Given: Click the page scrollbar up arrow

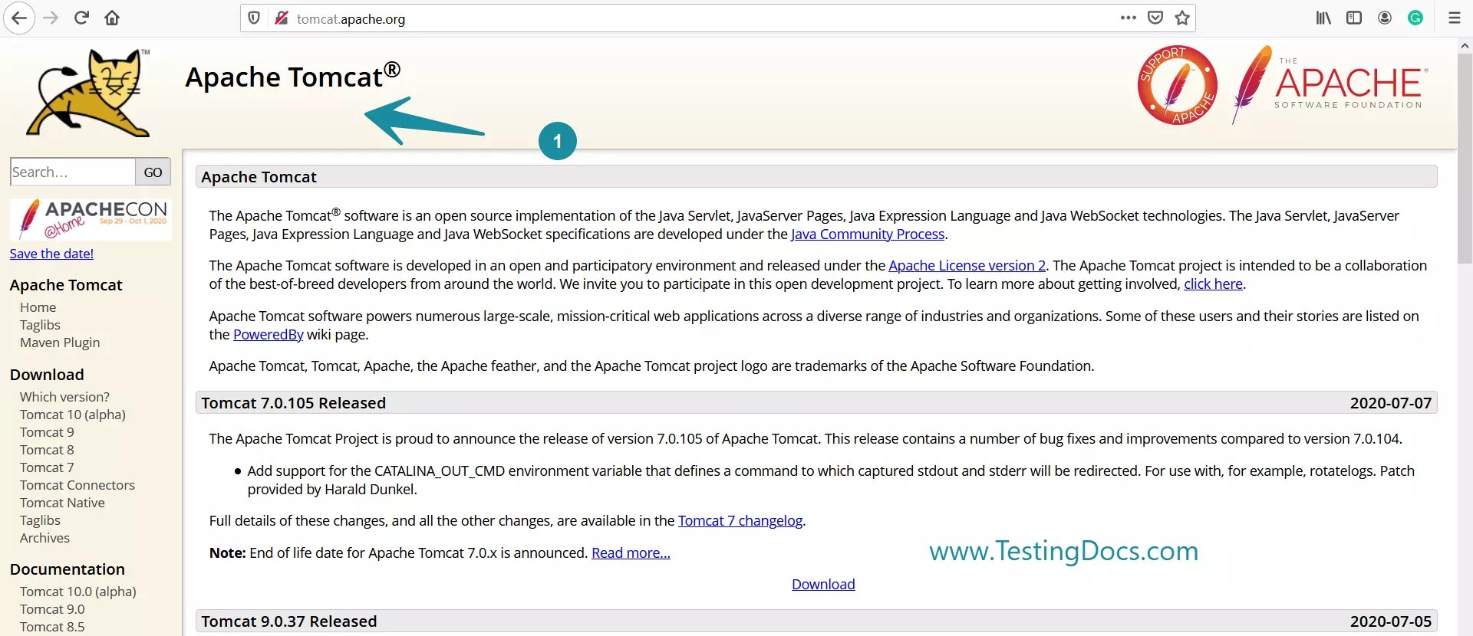Looking at the screenshot, I should [1465, 46].
